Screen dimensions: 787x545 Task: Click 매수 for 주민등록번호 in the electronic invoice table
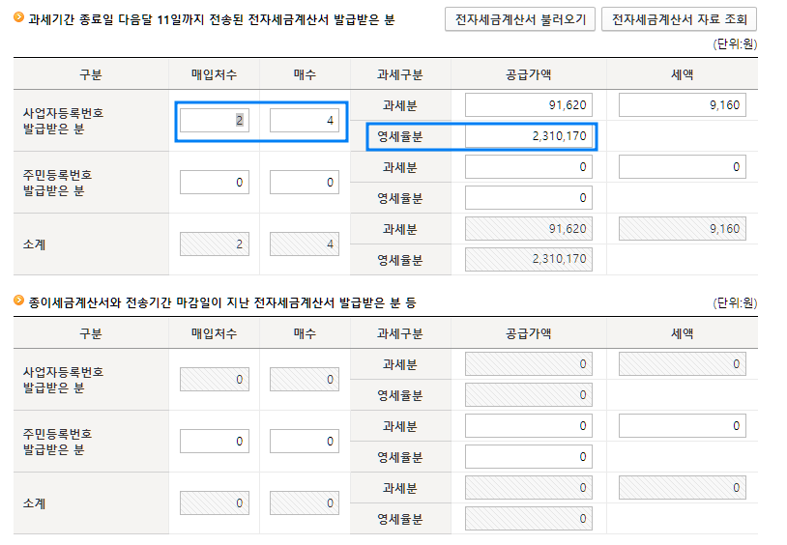tap(304, 182)
